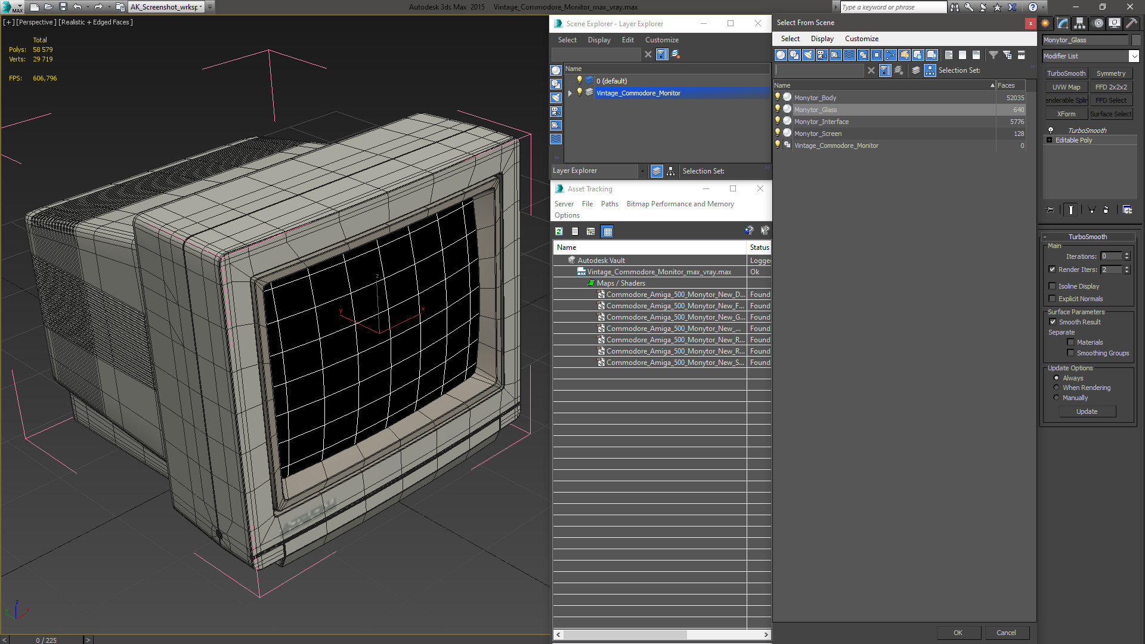
Task: Toggle Display Bone Objects filter in Select From Scene
Action: (x=890, y=55)
